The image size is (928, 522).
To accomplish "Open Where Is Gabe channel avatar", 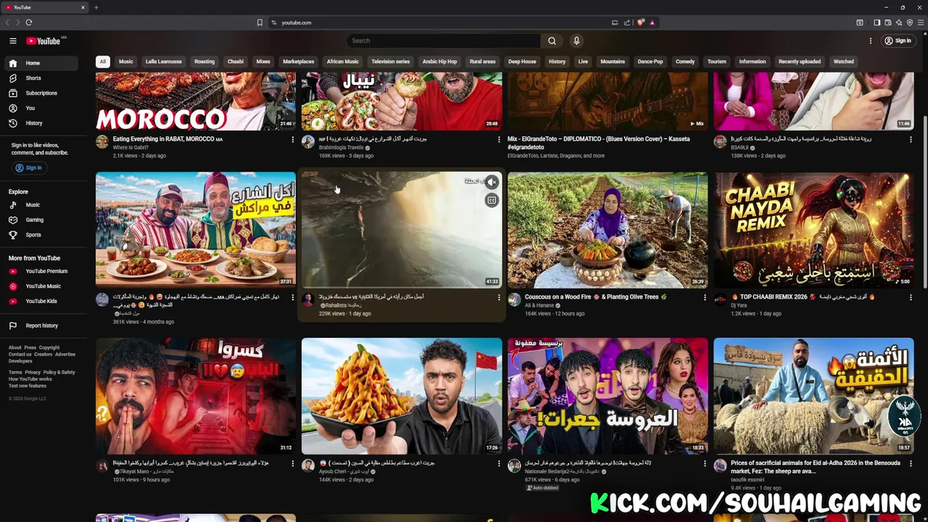I will 102,141.
